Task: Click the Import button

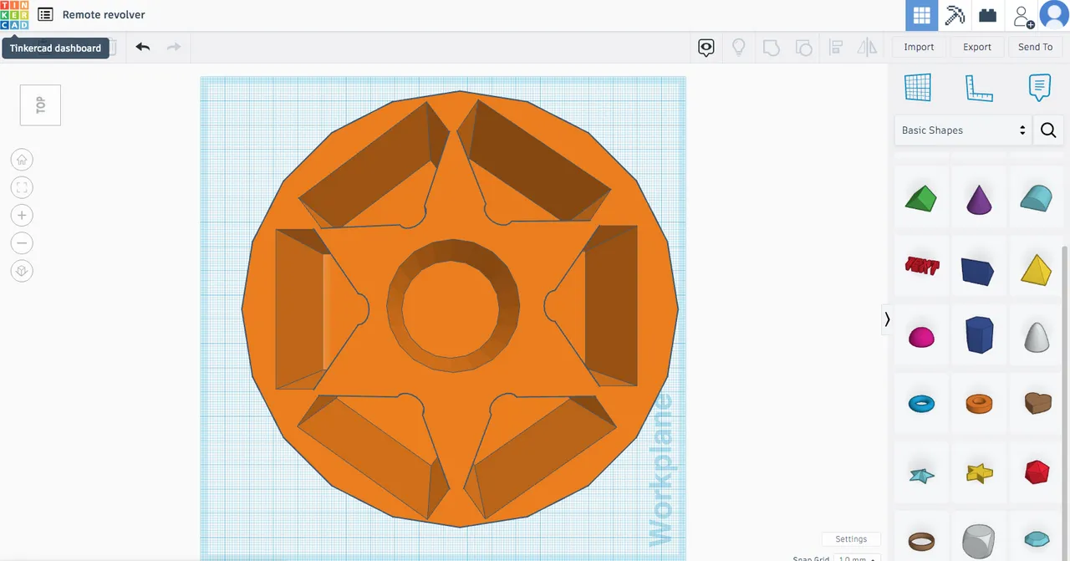Action: [x=919, y=47]
